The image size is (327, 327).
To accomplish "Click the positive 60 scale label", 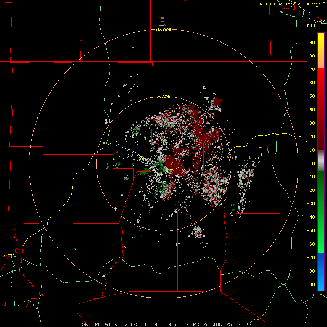I will coord(312,82).
